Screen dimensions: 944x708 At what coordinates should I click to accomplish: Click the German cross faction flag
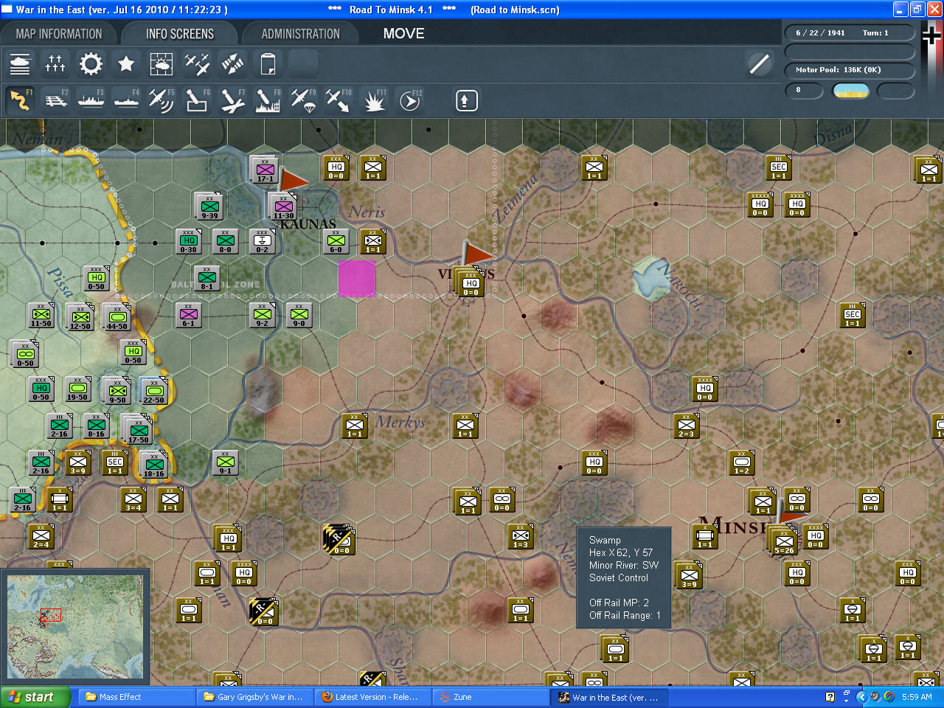tap(932, 35)
